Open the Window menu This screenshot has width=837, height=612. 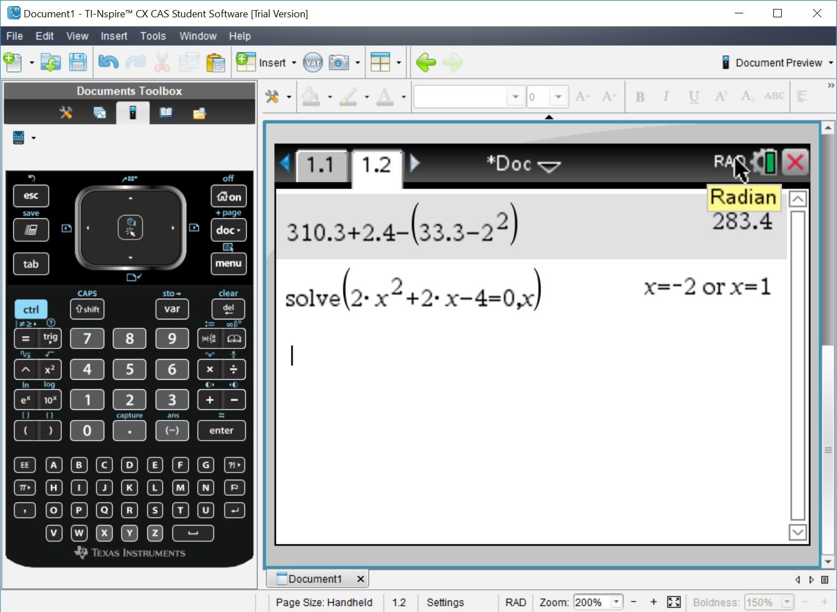[x=198, y=36]
